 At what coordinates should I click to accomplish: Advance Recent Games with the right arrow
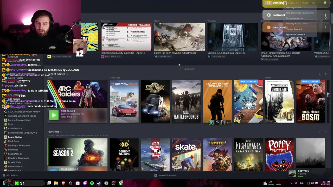coord(325,74)
